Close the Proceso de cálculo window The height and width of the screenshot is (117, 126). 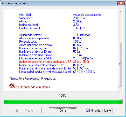coord(121,3)
